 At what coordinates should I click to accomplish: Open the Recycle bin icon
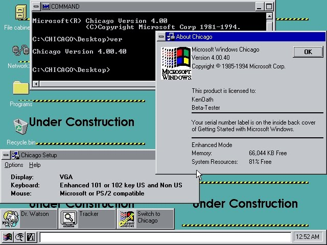[x=20, y=127]
